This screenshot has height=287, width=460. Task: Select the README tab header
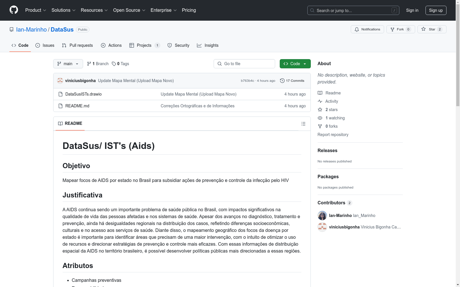pyautogui.click(x=70, y=123)
